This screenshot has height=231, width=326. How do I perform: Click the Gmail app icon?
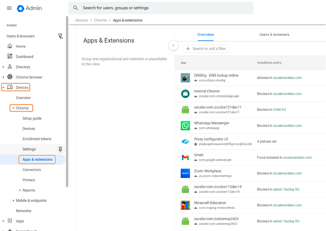tap(185, 158)
